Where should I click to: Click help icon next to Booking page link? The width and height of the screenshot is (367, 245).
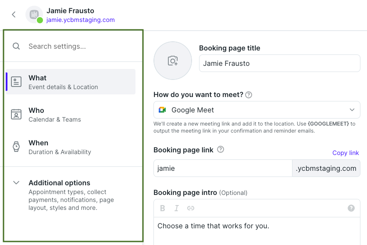coord(221,149)
